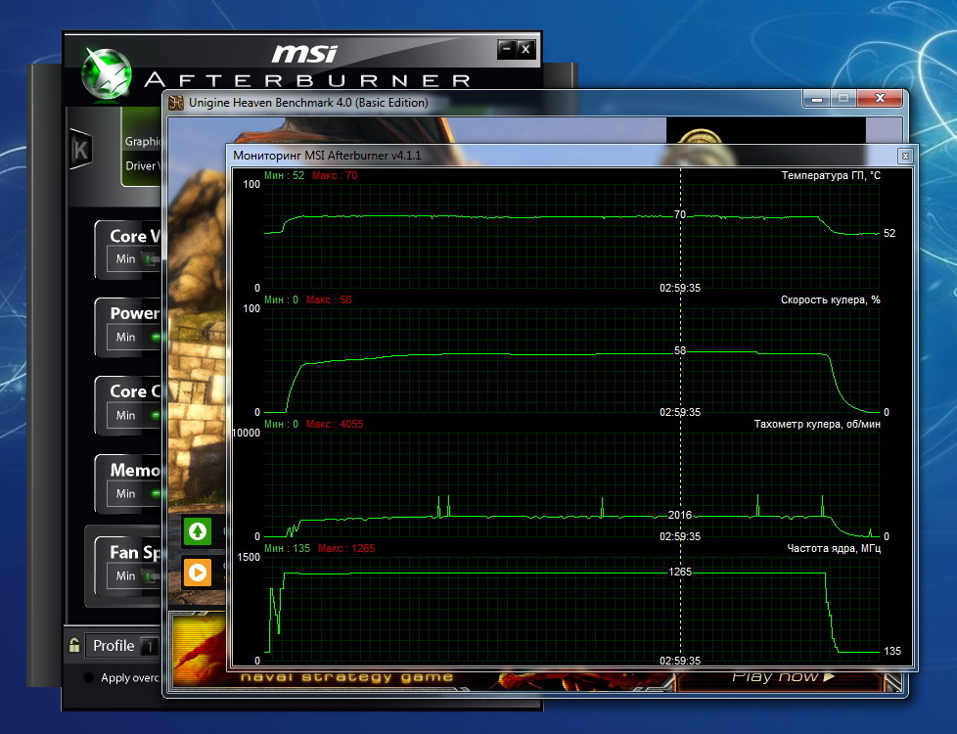Click marker value 2016 on tachometer graph
Image resolution: width=957 pixels, height=734 pixels.
click(x=680, y=516)
